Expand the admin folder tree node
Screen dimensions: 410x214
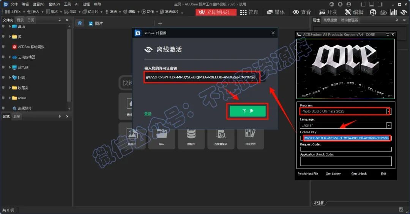pos(10,98)
